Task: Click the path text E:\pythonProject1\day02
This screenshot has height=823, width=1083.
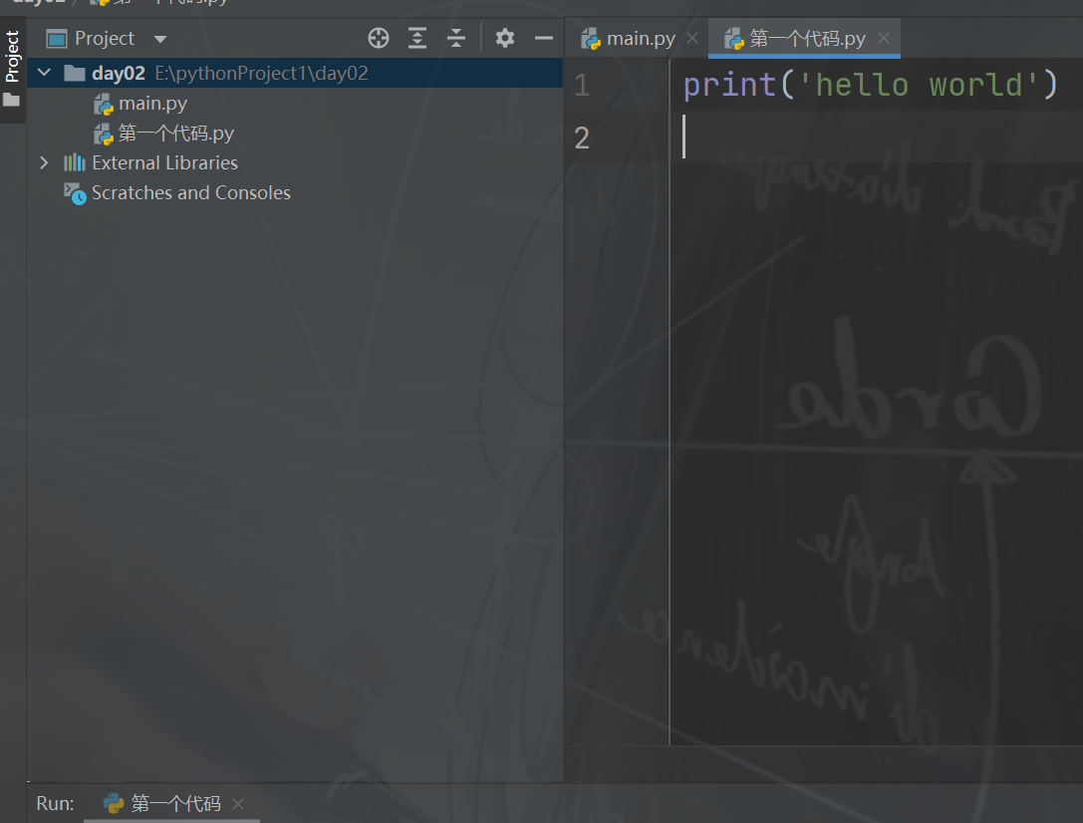Action: [261, 73]
